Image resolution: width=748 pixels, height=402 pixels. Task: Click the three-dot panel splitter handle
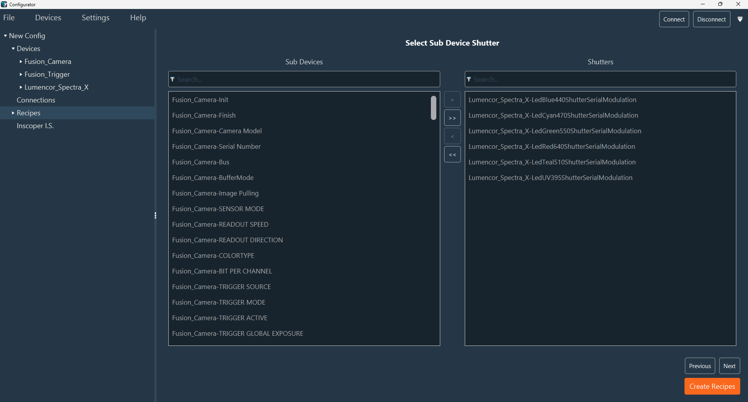coord(155,215)
